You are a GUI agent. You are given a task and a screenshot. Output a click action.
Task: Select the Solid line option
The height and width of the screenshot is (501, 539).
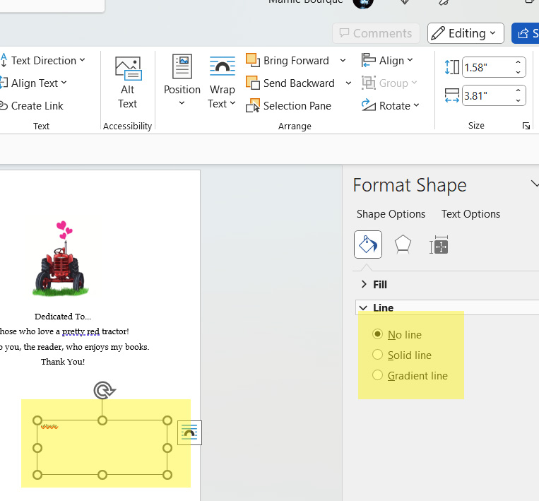tap(378, 355)
